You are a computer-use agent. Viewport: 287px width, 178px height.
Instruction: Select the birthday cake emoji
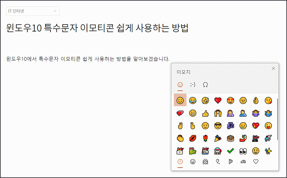tap(230, 138)
